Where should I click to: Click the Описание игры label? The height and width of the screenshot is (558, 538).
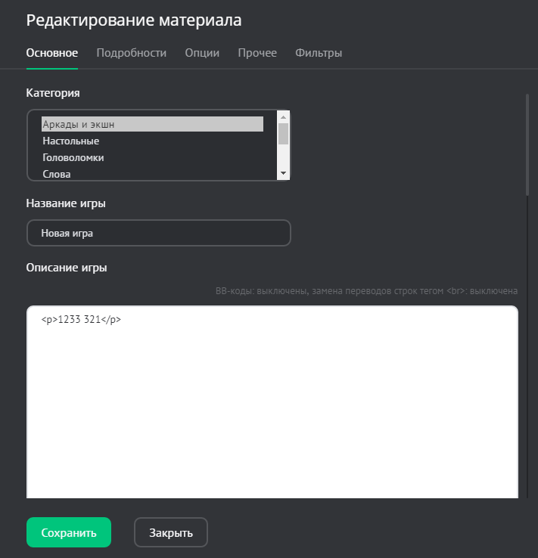coord(67,267)
